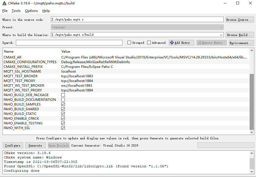Click the Add Entry button
Viewport: 256px width, 177px height.
click(x=181, y=43)
